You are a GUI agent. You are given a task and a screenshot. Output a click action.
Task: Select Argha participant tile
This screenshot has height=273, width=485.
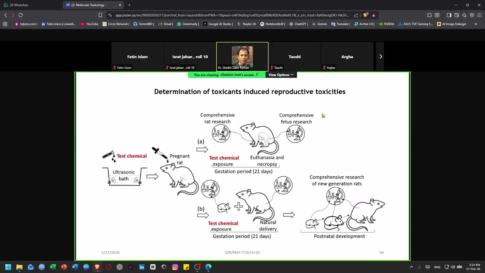pyautogui.click(x=347, y=56)
